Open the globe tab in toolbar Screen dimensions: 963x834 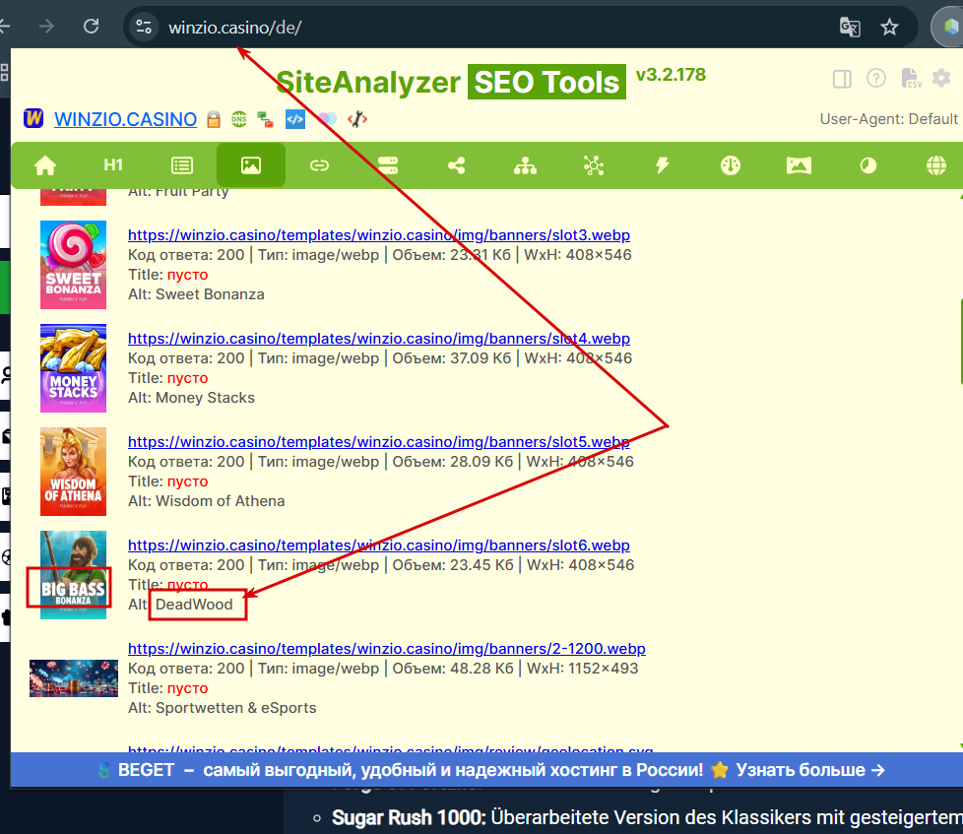pyautogui.click(x=936, y=165)
